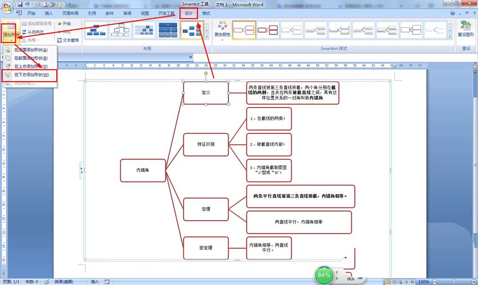Open the 邮件 ribbon tab

pyautogui.click(x=110, y=13)
